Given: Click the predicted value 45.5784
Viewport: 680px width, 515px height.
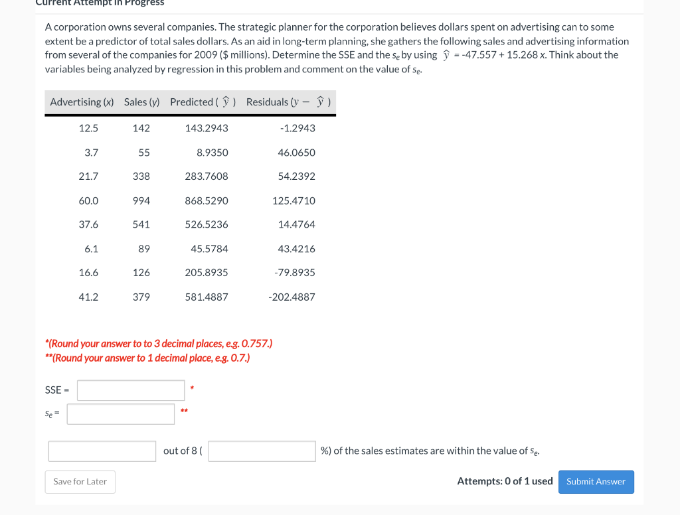Looking at the screenshot, I should click(x=209, y=249).
